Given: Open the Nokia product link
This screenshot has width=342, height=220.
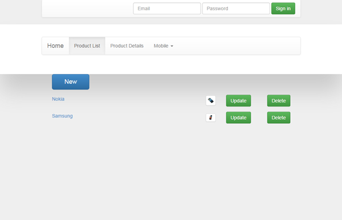Looking at the screenshot, I should click(x=58, y=99).
